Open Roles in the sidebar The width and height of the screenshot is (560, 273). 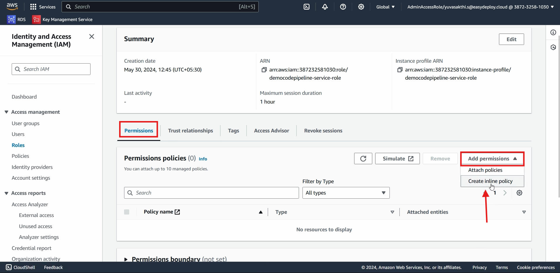(x=18, y=145)
